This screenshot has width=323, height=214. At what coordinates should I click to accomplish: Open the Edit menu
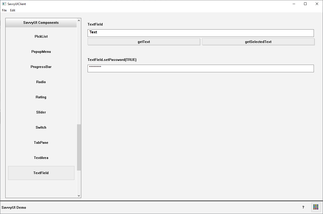click(x=13, y=10)
